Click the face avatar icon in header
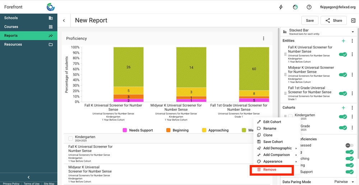The width and height of the screenshot is (359, 185). click(295, 7)
